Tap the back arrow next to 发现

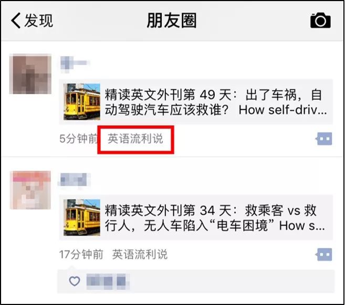(16, 20)
